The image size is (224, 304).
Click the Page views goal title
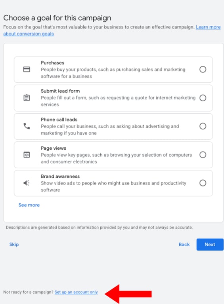(54, 148)
